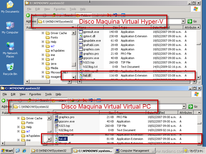The height and width of the screenshot is (154, 206).
Task: Expand Help folder in C: drive tree
Action: point(19,127)
